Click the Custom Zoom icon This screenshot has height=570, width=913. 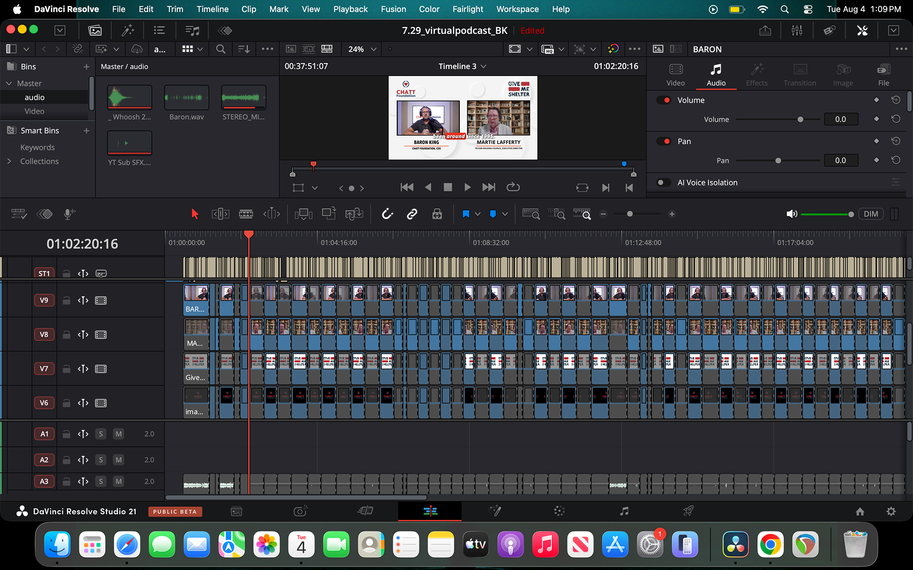582,214
